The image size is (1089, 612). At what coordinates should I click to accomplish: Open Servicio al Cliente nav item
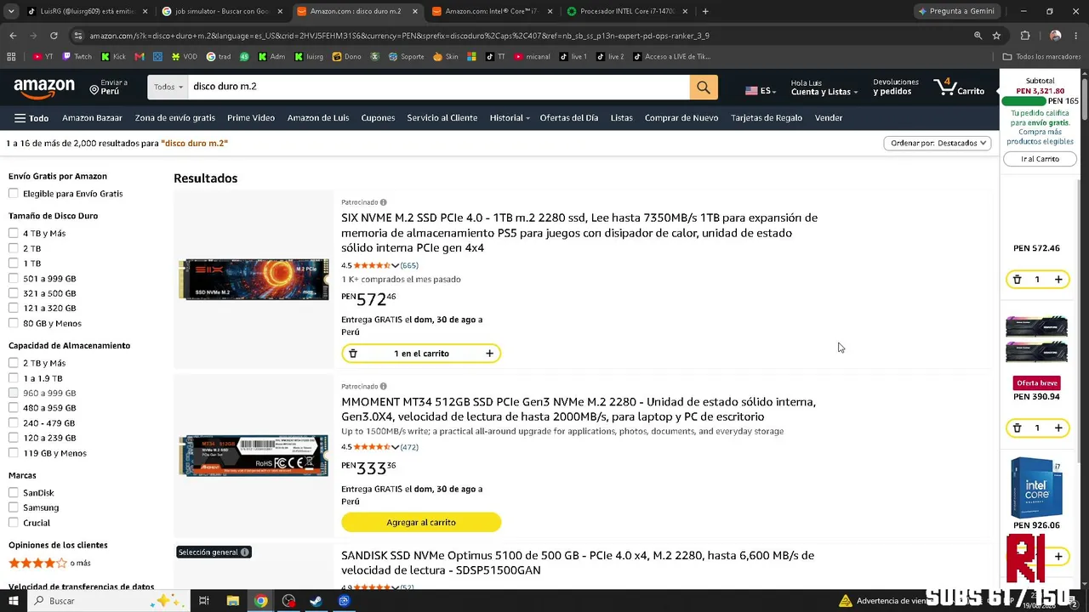coord(442,118)
